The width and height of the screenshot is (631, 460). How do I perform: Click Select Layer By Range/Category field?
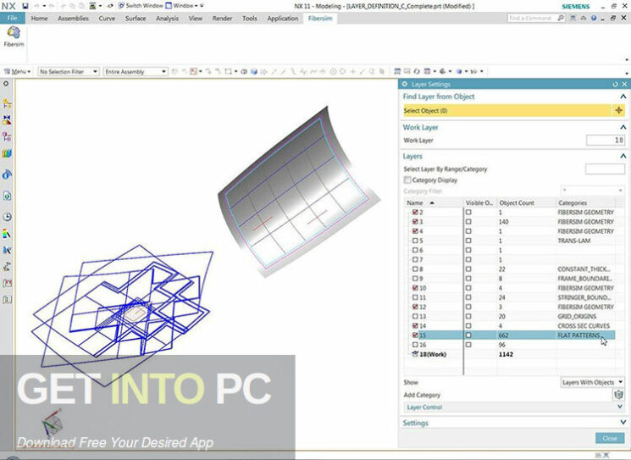point(605,169)
